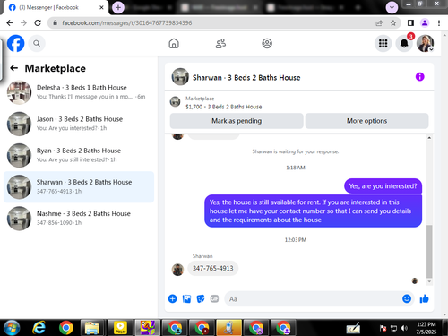The width and height of the screenshot is (448, 336).
Task: Go back using the Marketplace arrow
Action: click(13, 68)
